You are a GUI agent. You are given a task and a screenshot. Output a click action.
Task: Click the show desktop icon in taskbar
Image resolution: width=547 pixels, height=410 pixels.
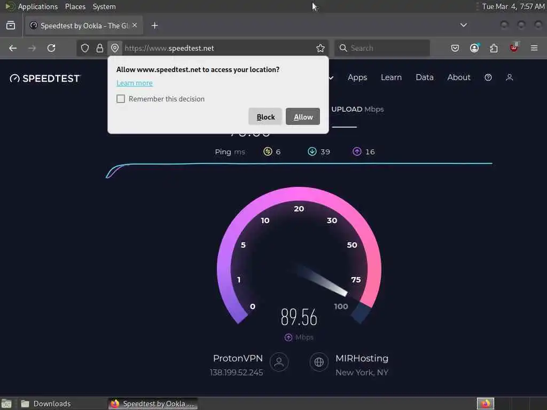click(x=6, y=404)
